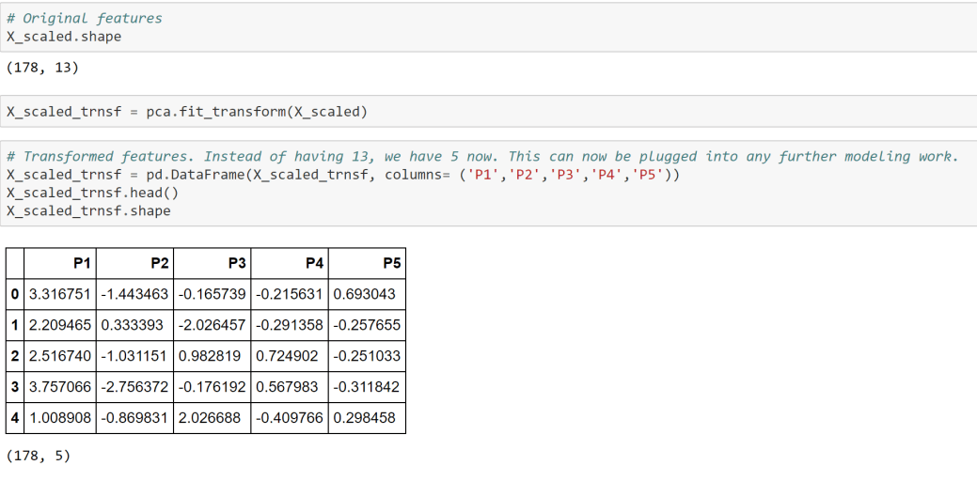Click the cell value 3.316751
This screenshot has height=481, width=977.
tap(60, 294)
